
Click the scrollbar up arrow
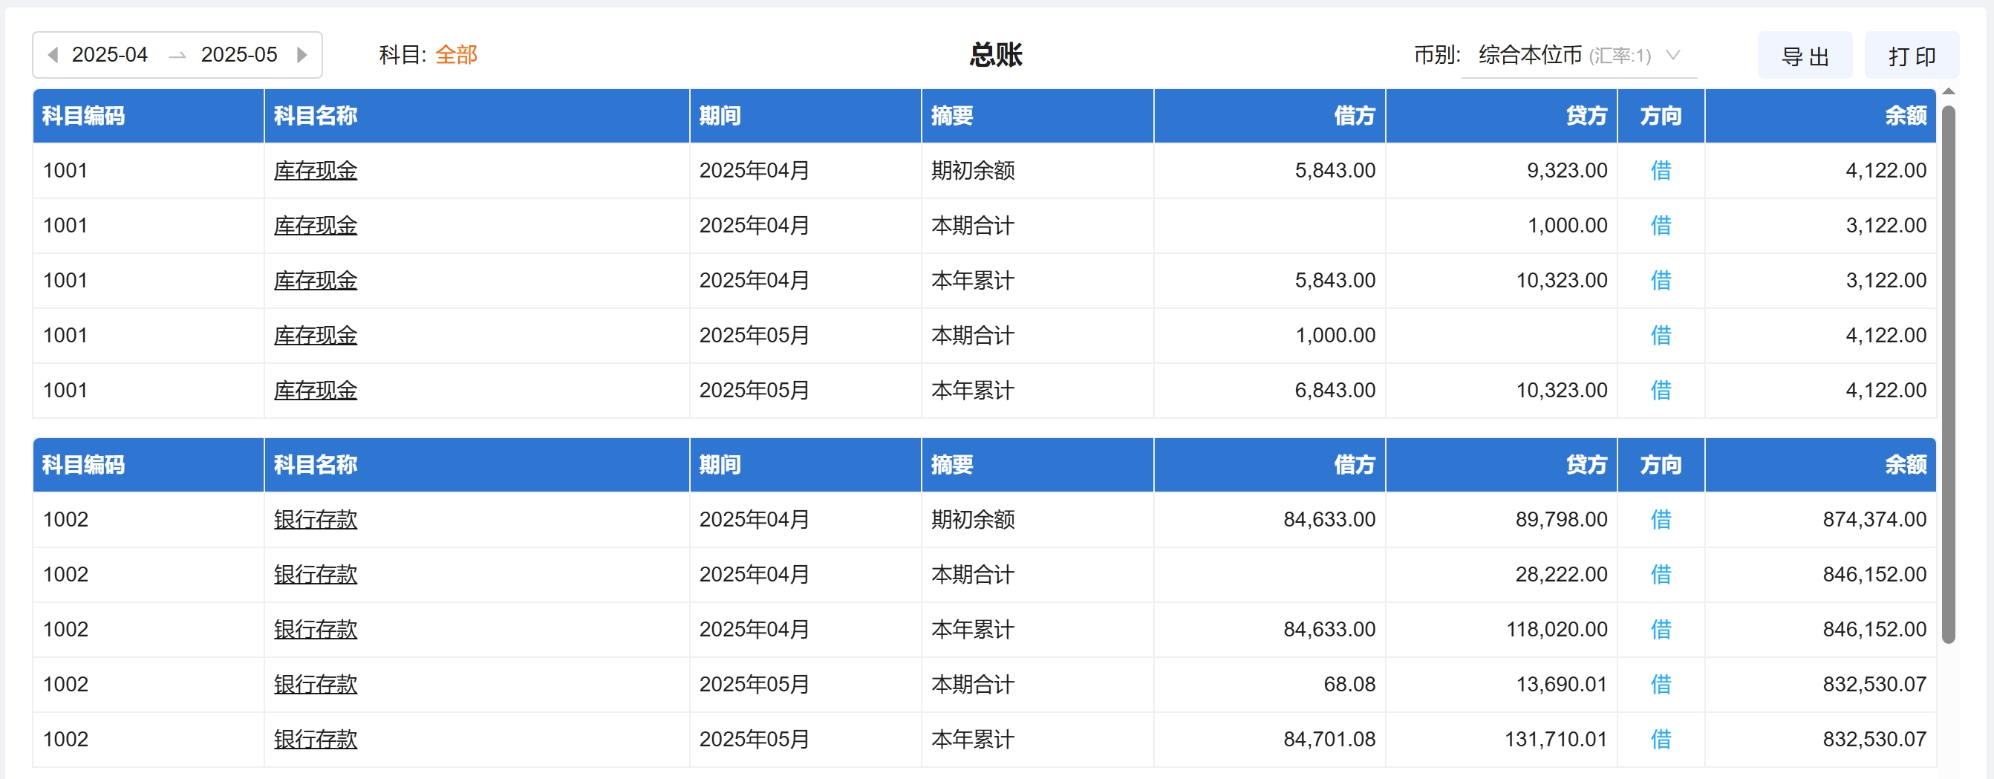[1949, 92]
